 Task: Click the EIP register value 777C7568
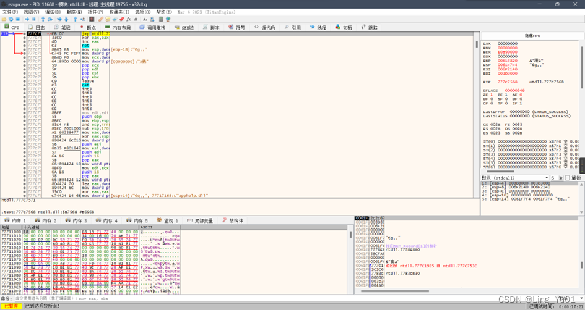pyautogui.click(x=508, y=82)
